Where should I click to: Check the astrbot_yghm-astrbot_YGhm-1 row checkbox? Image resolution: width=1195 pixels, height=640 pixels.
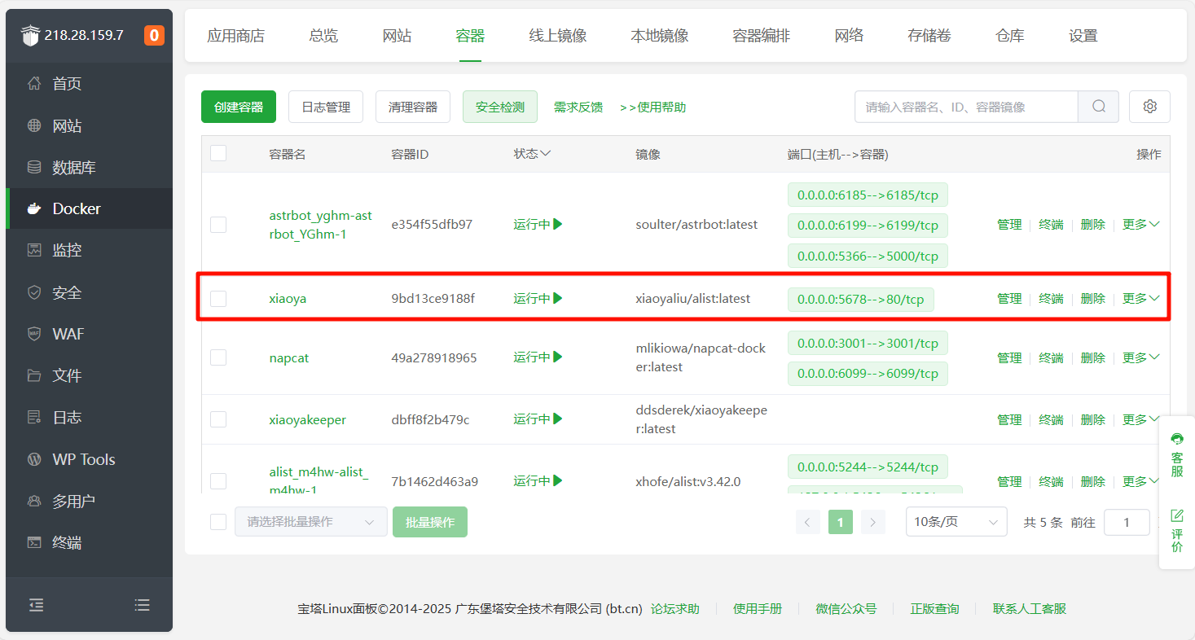click(x=218, y=225)
